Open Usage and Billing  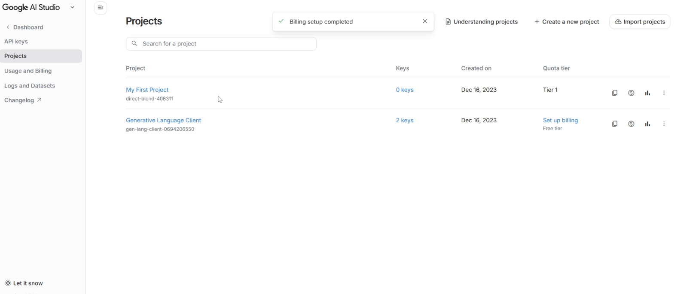[28, 71]
